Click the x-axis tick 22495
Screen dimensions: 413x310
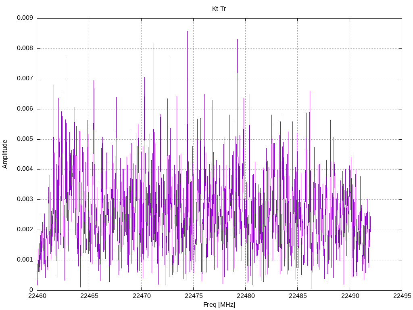(x=402, y=296)
